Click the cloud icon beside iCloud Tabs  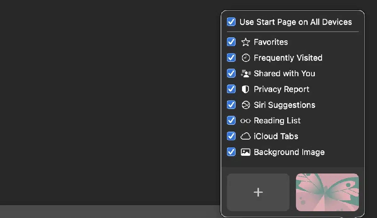[245, 136]
